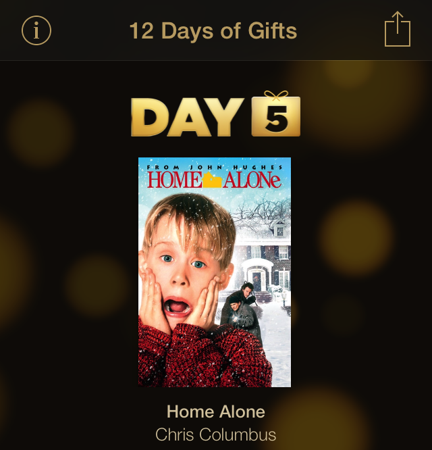Tap the Chris Columbus director name

[x=215, y=434]
